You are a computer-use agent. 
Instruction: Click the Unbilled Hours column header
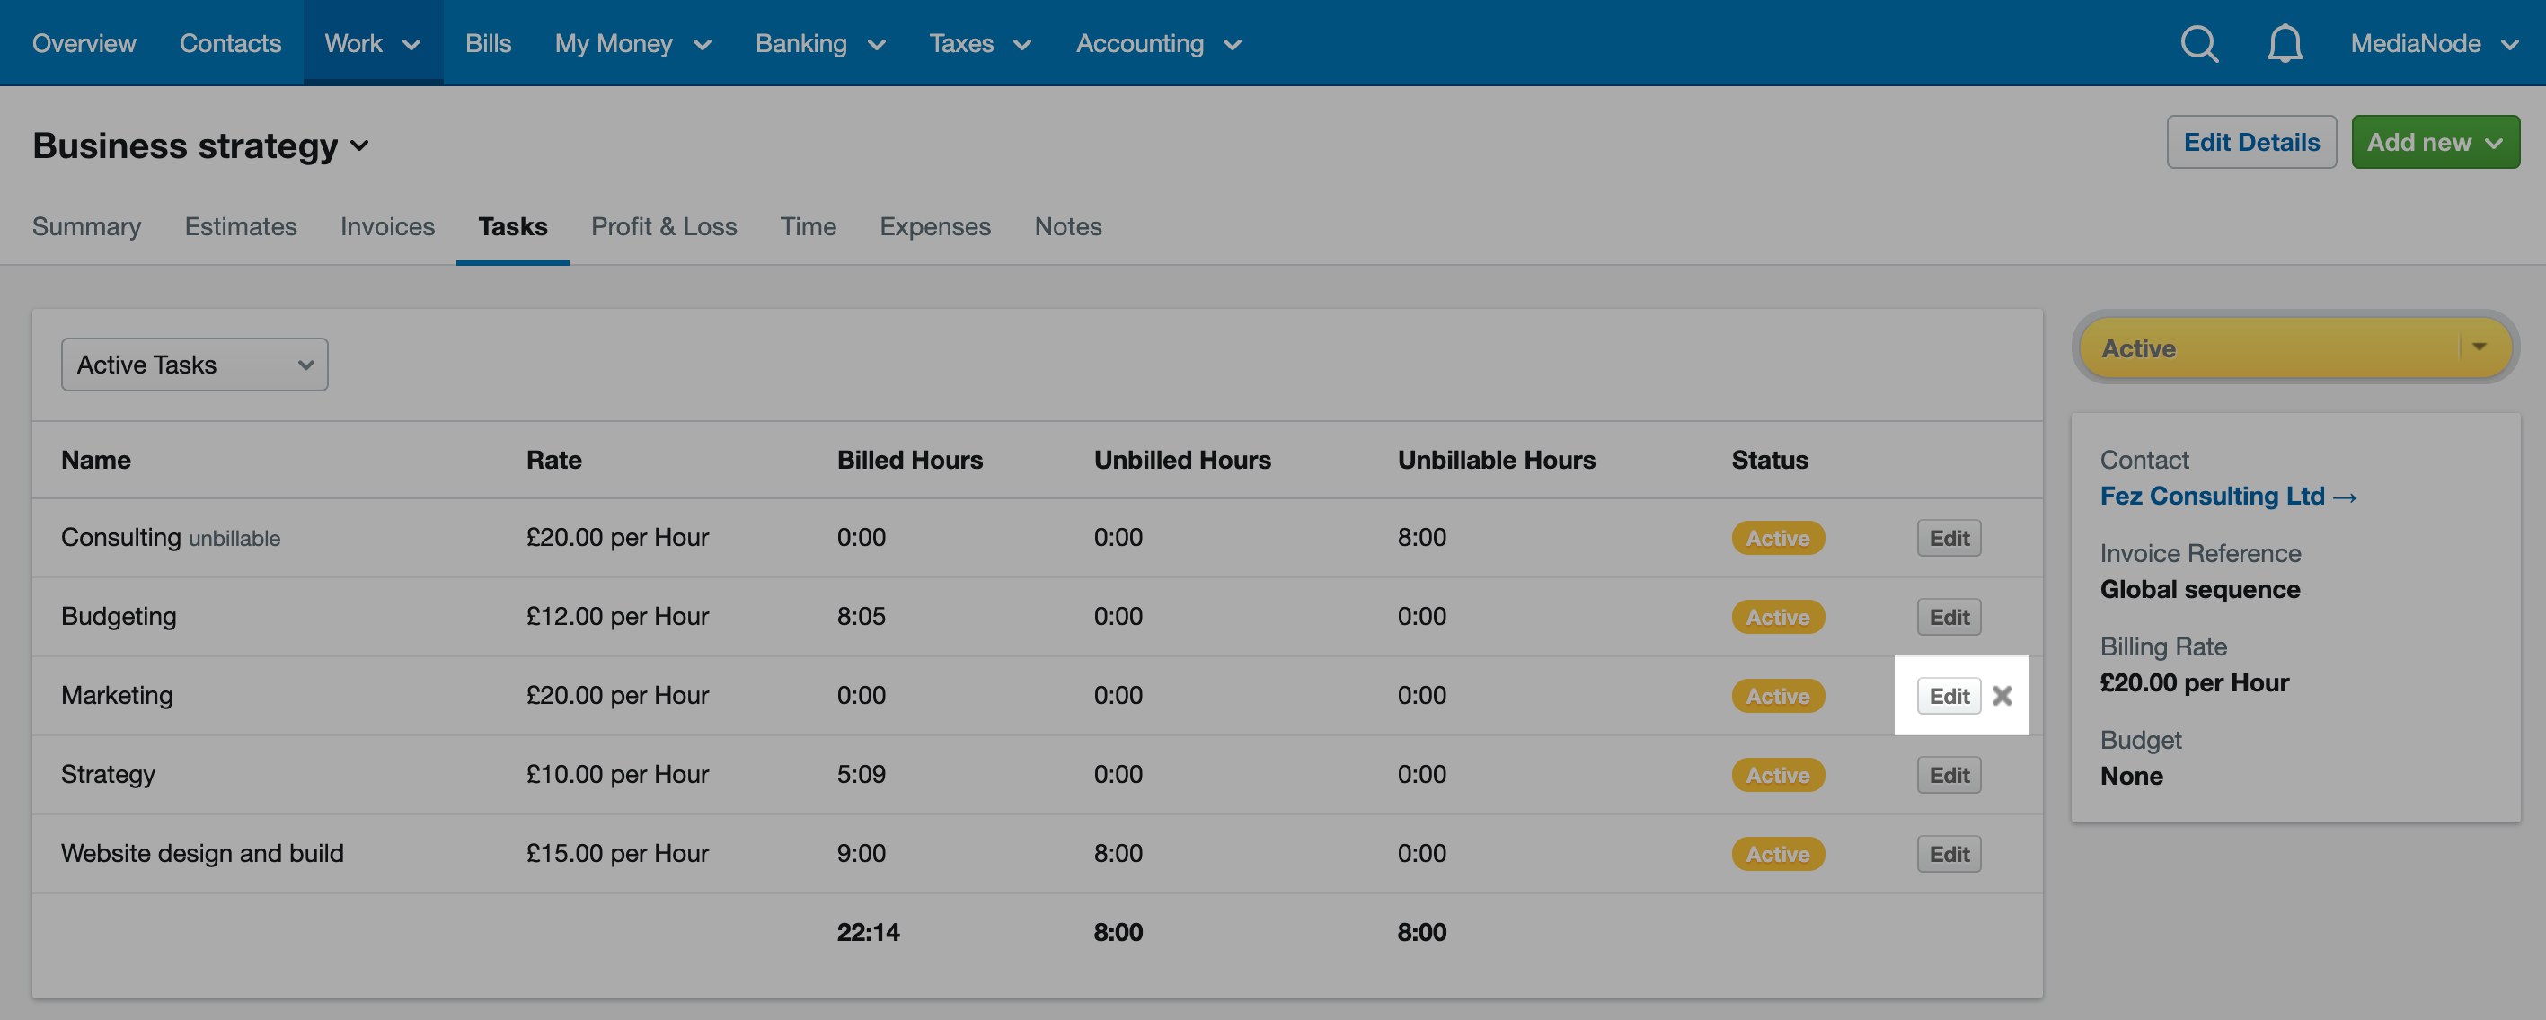(1182, 460)
